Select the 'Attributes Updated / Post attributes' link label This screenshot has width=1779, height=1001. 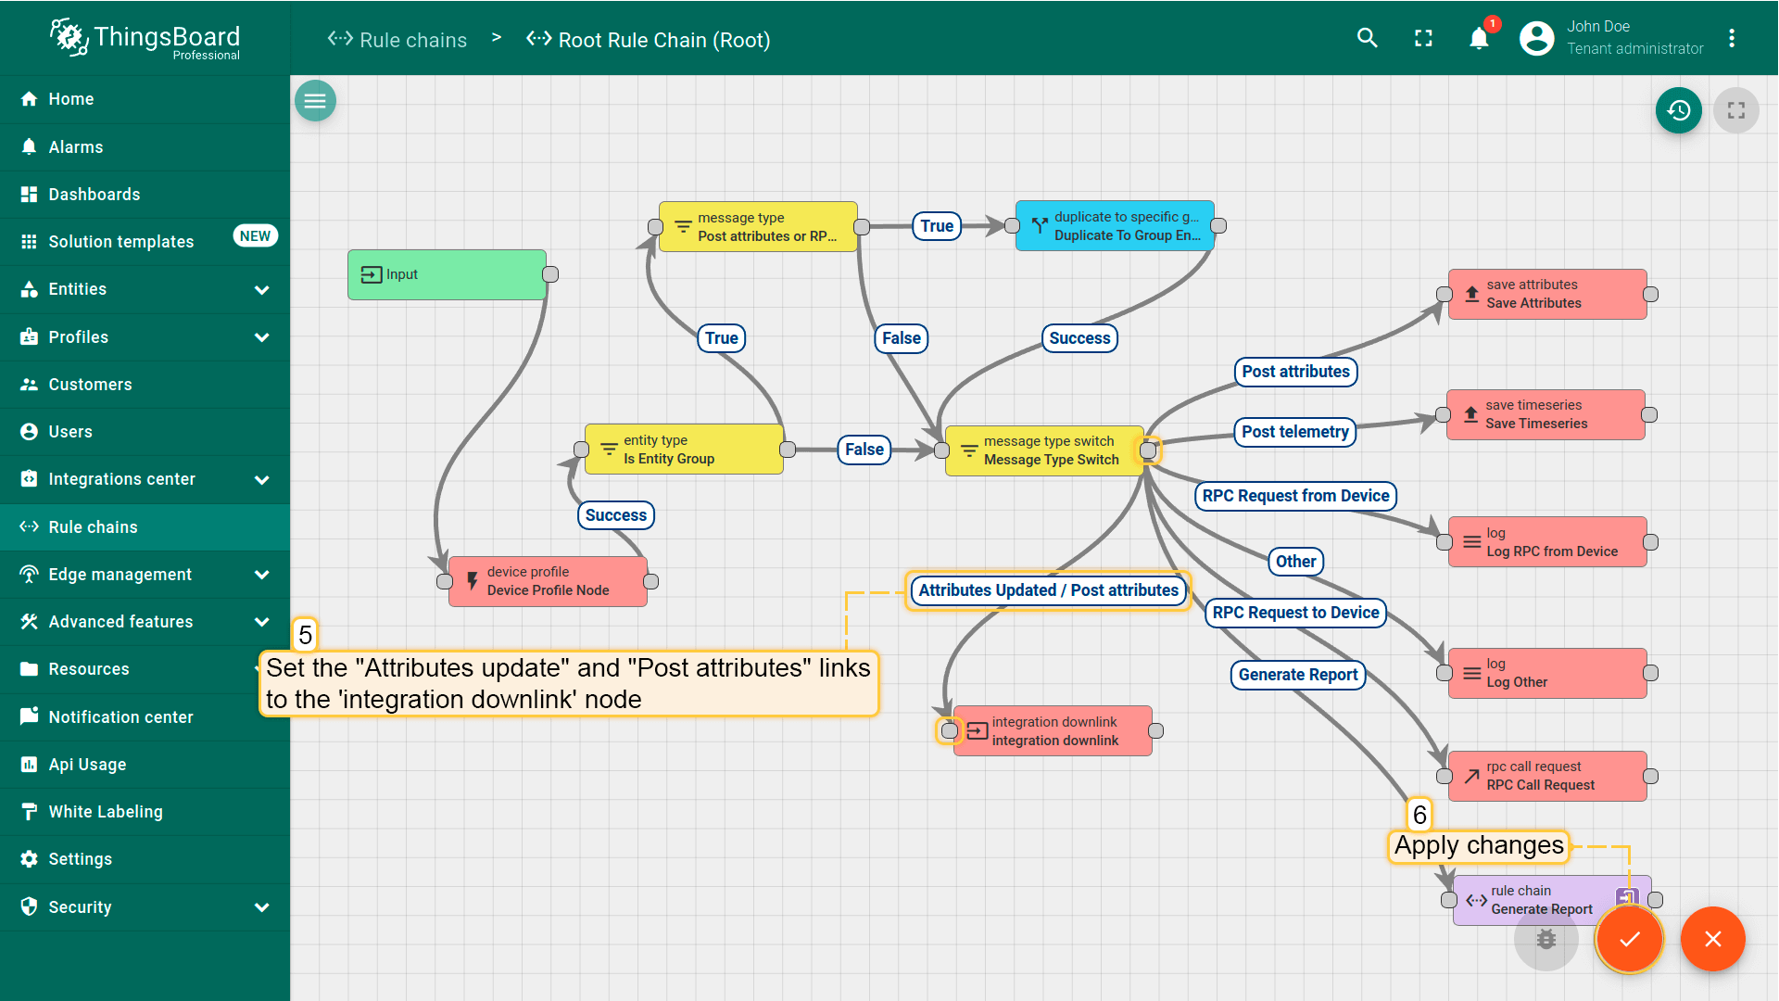tap(1048, 590)
